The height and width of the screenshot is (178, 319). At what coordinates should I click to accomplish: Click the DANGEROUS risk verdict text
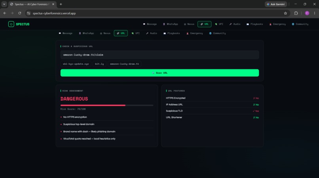[74, 99]
